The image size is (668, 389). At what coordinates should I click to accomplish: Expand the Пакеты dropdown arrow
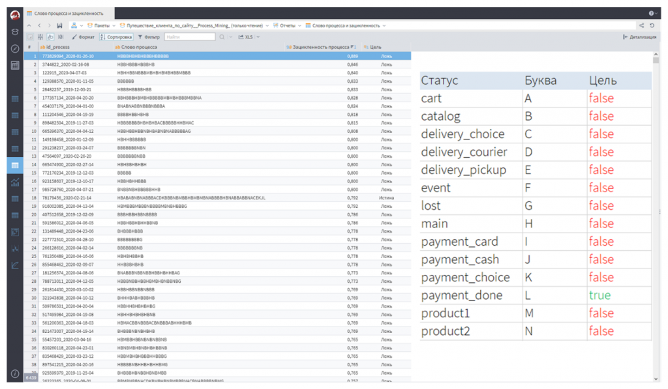coord(114,26)
